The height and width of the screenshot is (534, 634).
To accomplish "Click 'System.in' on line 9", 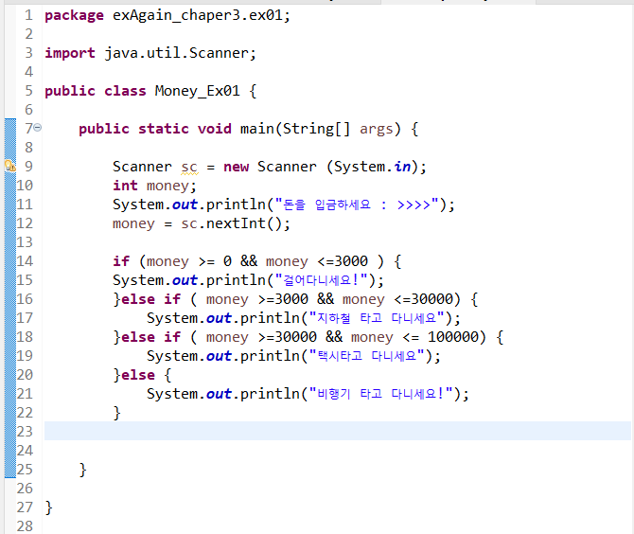I will click(373, 167).
